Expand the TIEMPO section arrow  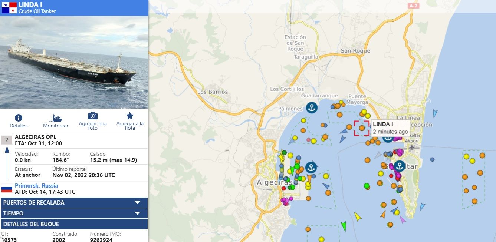[137, 213]
